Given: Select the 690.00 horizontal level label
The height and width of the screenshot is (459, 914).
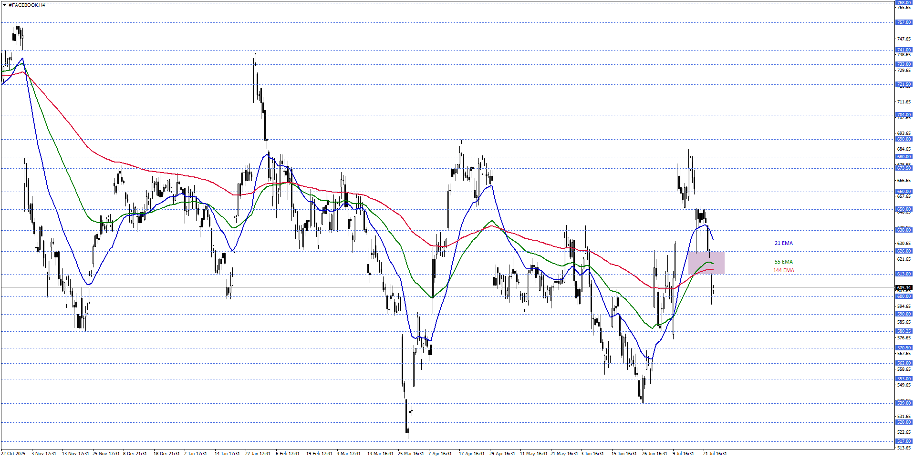Looking at the screenshot, I should pyautogui.click(x=904, y=139).
